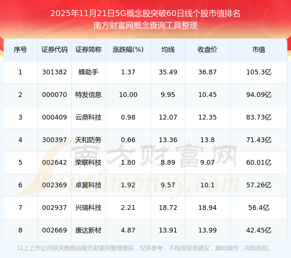This screenshot has width=291, height=258.
Task: Select stock code 002669
Action: [x=54, y=230]
